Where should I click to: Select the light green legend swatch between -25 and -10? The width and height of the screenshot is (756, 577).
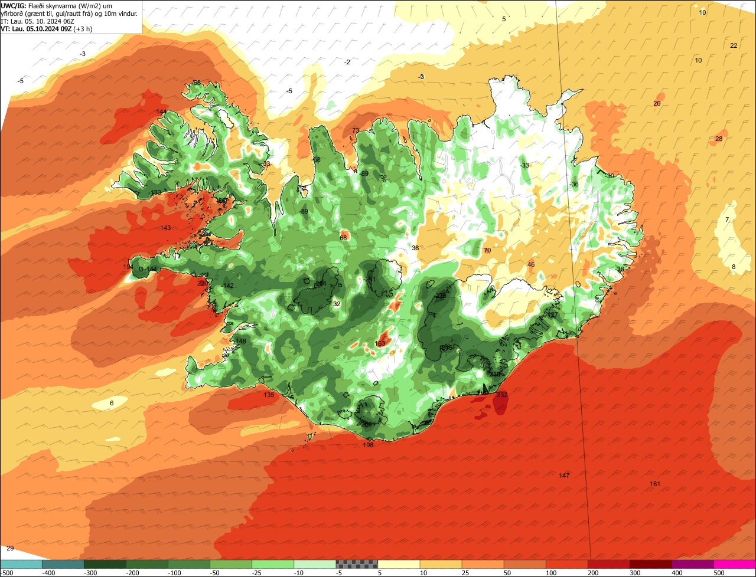(x=273, y=564)
